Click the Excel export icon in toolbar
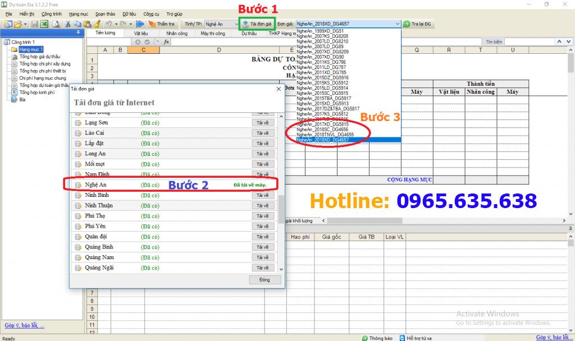The image size is (575, 341). pyautogui.click(x=44, y=24)
